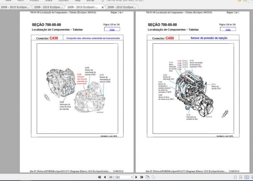253x181 pixels.
Task: Open the page number dropdown
Action: [132, 177]
